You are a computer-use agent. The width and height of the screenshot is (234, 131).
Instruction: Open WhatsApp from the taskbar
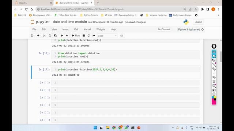coord(127,128)
